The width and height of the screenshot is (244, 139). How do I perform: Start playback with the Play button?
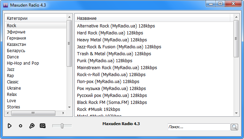10,126
